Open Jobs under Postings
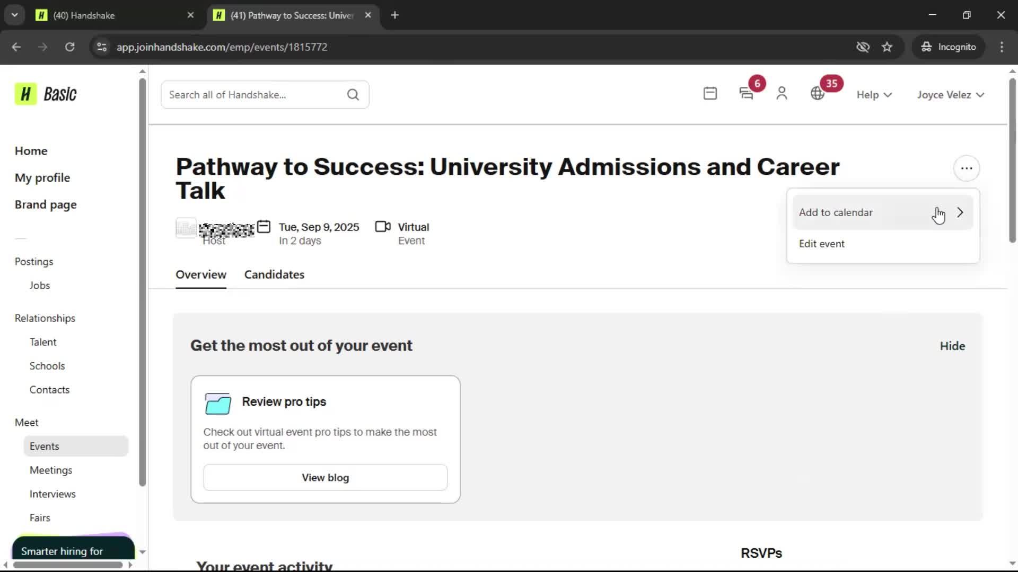Image resolution: width=1018 pixels, height=572 pixels. [40, 285]
